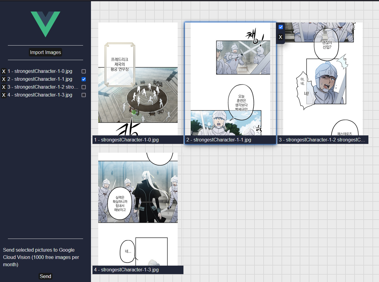This screenshot has height=282, width=379.
Task: Click caption '4 - strongestCharacter-1-3.jpg' under the thumbnail
Action: tap(138, 270)
